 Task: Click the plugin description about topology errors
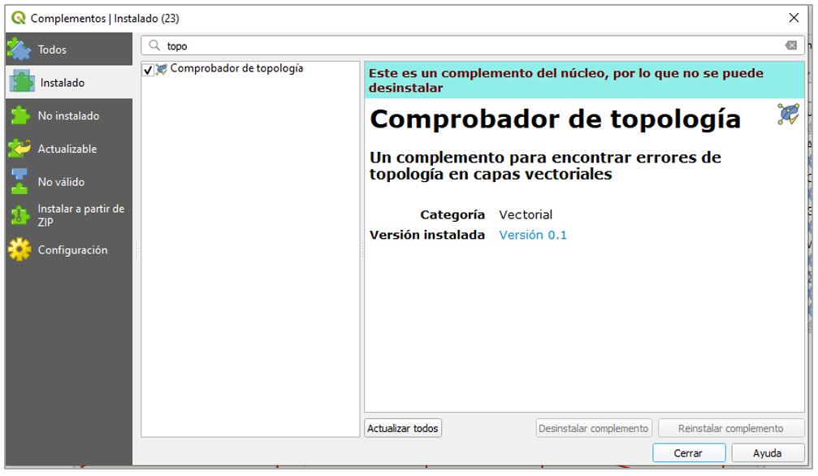pos(545,166)
